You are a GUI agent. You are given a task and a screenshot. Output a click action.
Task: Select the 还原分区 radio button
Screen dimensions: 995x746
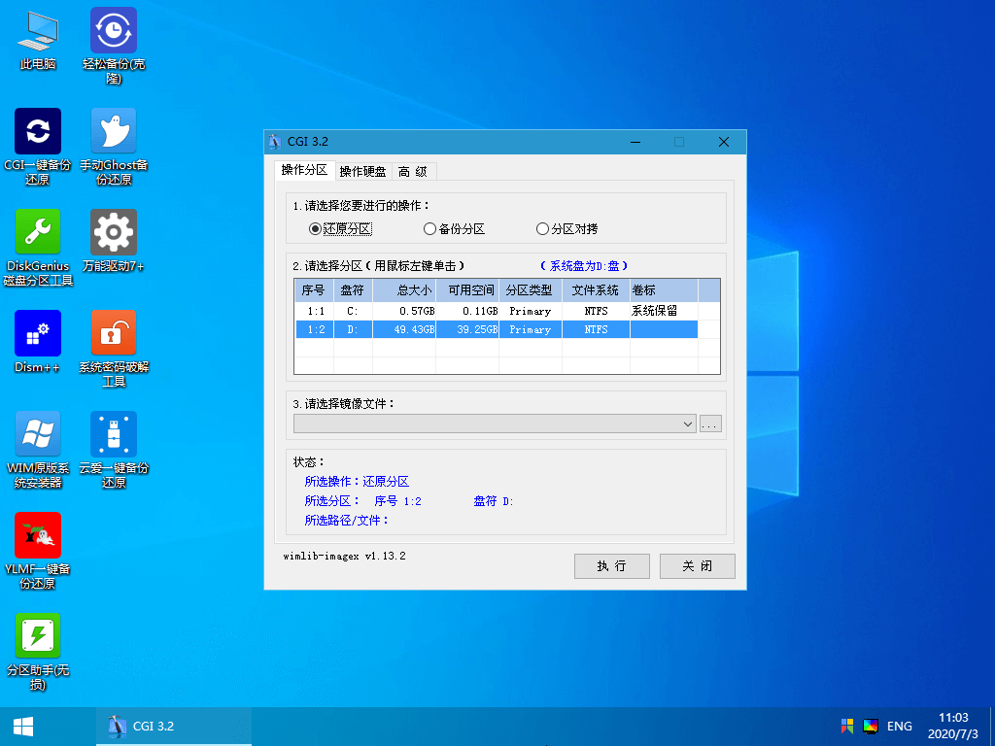tap(315, 229)
